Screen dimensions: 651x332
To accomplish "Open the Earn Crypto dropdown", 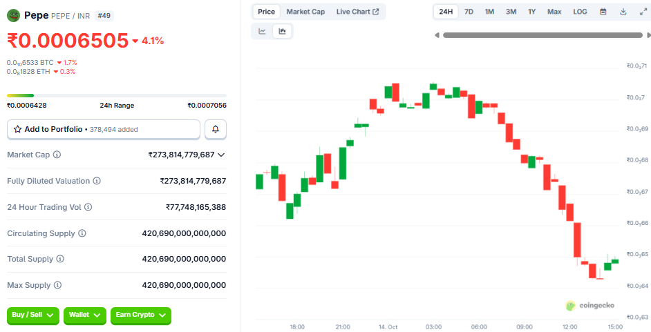I will point(140,315).
